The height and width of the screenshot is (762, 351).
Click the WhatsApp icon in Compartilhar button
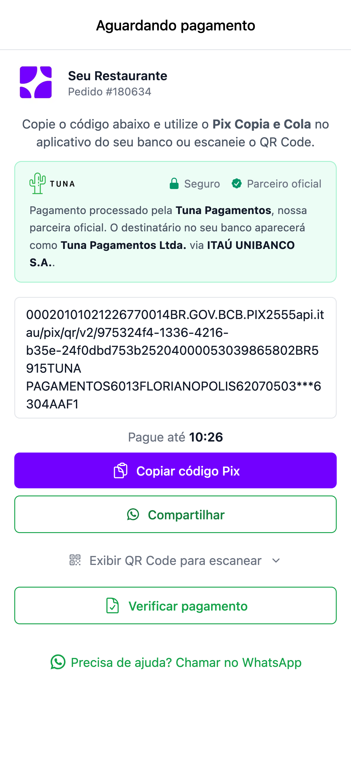click(x=133, y=515)
